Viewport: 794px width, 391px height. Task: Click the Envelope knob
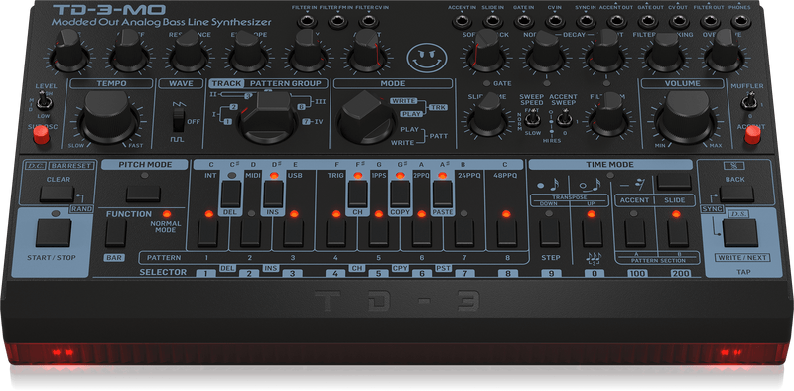pos(248,52)
